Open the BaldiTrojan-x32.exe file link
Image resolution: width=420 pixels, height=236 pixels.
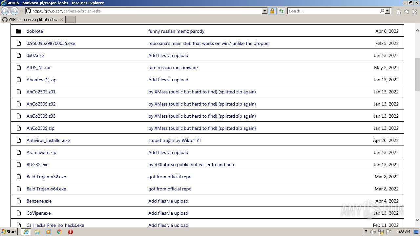pos(46,177)
